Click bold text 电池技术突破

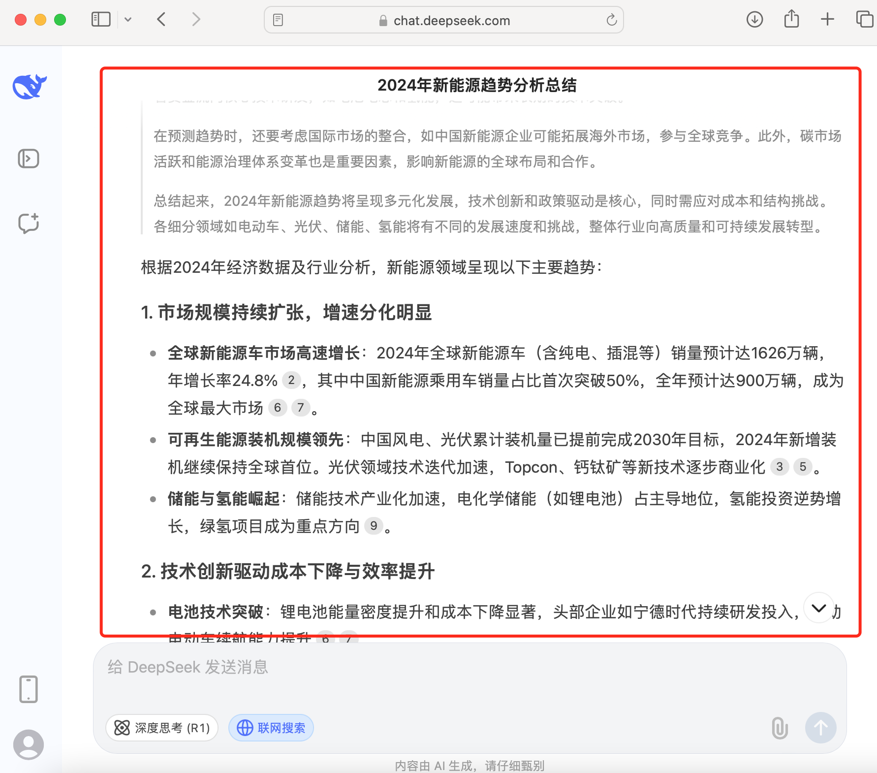pos(216,612)
